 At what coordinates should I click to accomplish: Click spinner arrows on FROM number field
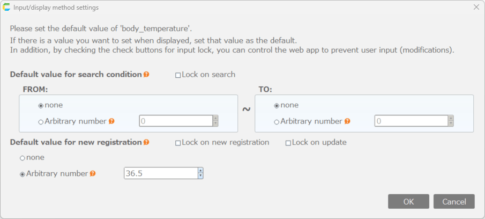[215, 121]
